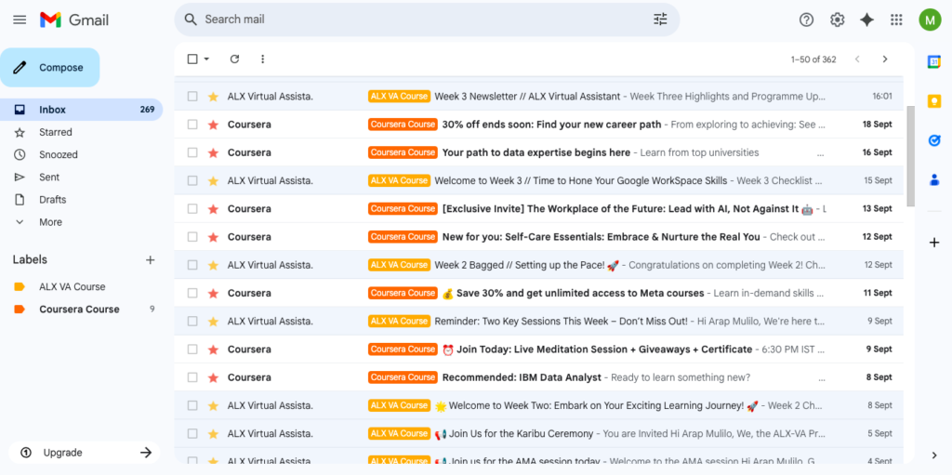Open Google Tasks side panel icon
The width and height of the screenshot is (952, 475).
pyautogui.click(x=933, y=140)
